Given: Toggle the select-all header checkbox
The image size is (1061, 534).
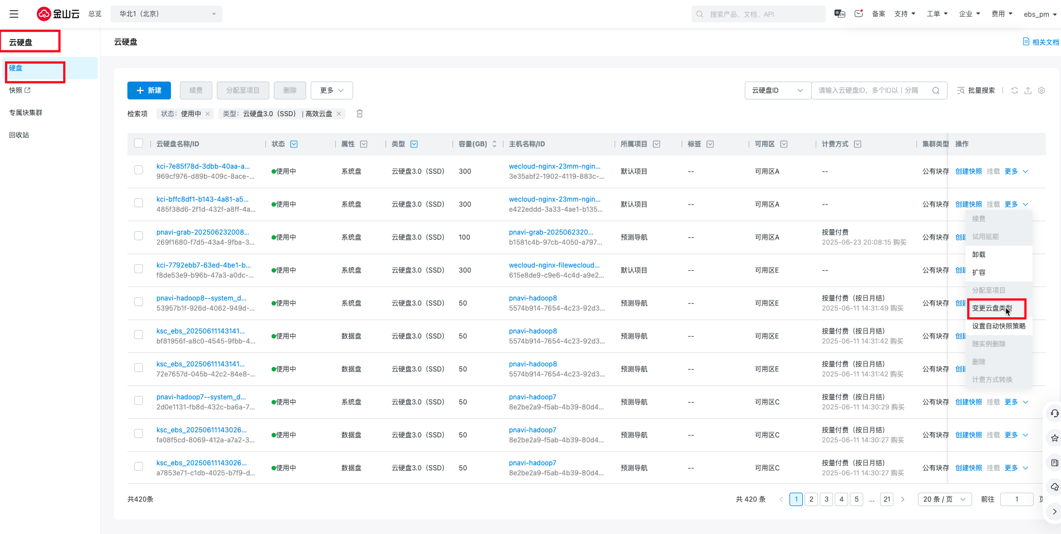Looking at the screenshot, I should tap(139, 144).
